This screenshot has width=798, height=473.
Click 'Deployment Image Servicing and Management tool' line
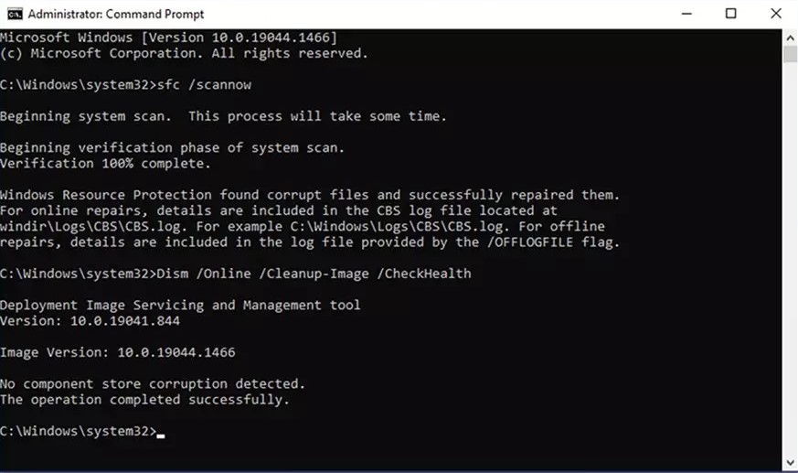point(180,305)
